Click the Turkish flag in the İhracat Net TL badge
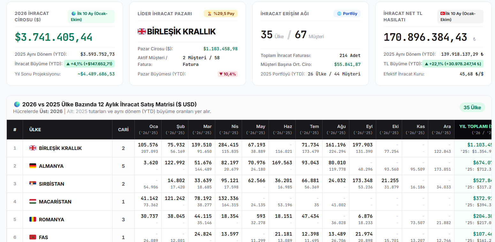Image resolution: width=495 pixels, height=242 pixels. tap(443, 14)
